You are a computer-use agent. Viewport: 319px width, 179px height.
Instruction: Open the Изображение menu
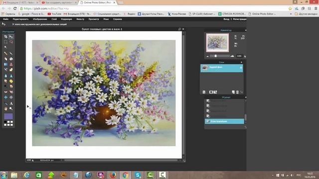tap(40, 19)
